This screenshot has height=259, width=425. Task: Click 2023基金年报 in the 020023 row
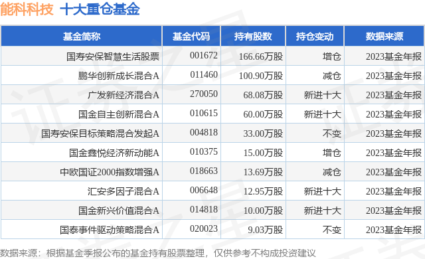pyautogui.click(x=394, y=230)
